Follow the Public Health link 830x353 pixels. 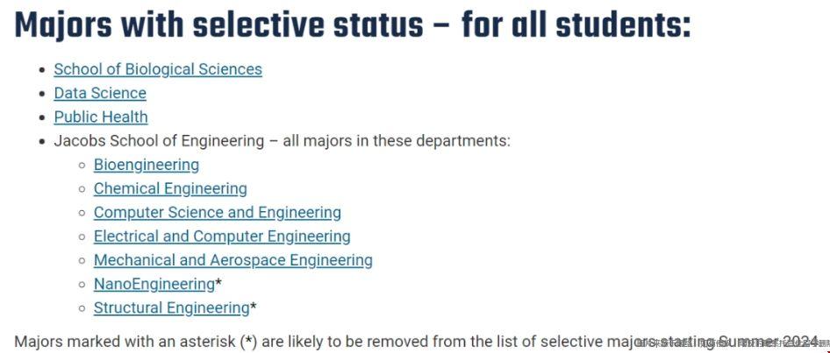pyautogui.click(x=101, y=116)
